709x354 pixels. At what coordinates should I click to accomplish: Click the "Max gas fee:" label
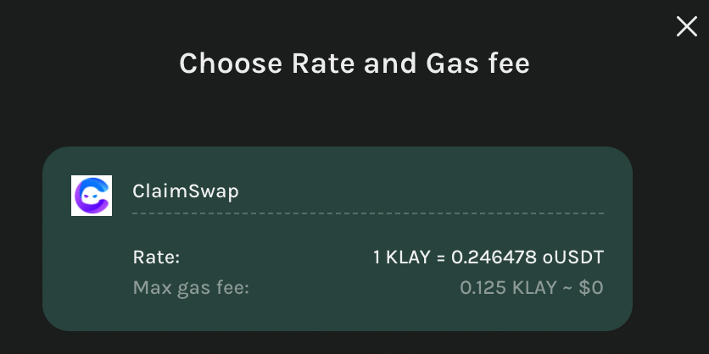(x=191, y=288)
